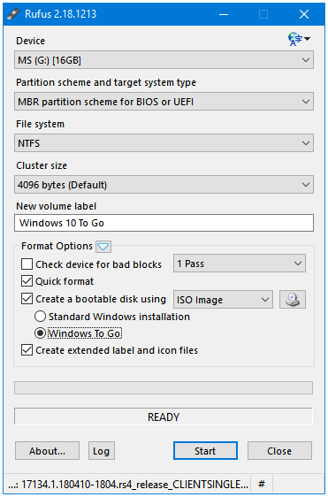Minimize the Rufus window
328x497 pixels.
click(224, 14)
